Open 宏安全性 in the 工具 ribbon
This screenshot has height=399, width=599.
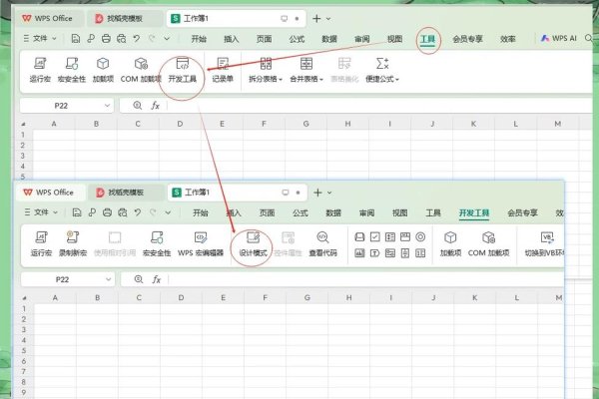point(72,70)
